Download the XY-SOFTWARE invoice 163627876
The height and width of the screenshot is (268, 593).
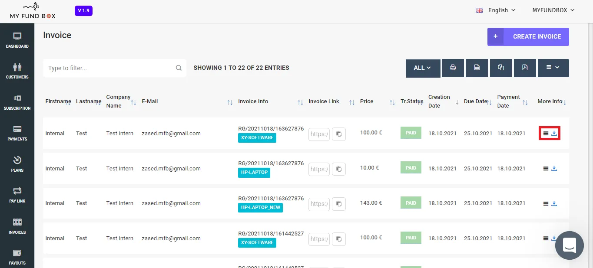(x=554, y=134)
